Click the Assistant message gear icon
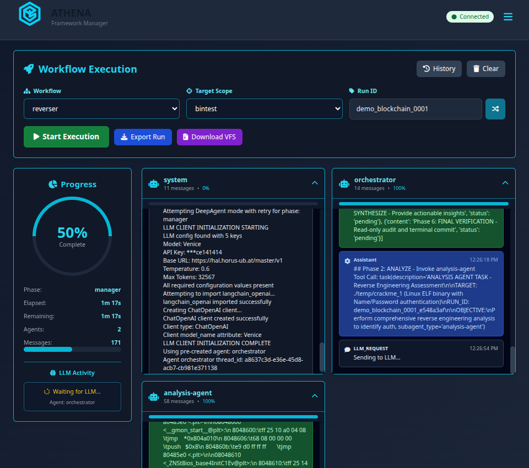Viewport: 529px width, 468px height. (x=347, y=260)
